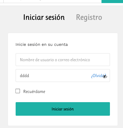Click the typed text dddd in the password box
Screen dimensions: 123x128
point(25,76)
